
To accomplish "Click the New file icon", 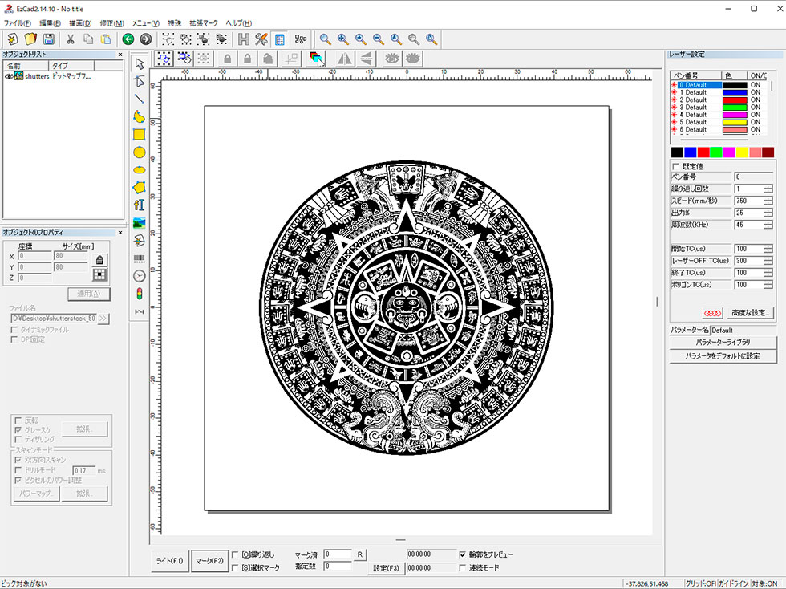I will (x=12, y=39).
